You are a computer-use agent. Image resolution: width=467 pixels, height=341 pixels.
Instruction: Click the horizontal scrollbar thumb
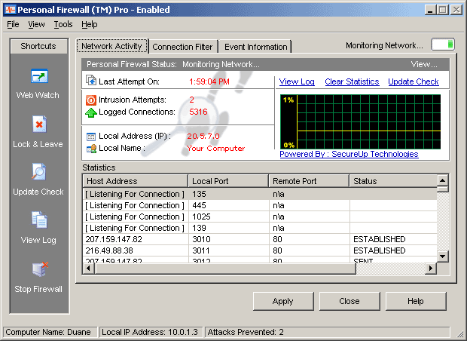coord(225,269)
